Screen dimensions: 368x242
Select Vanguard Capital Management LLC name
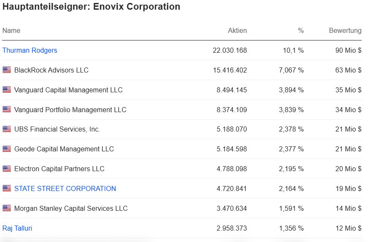click(x=68, y=90)
